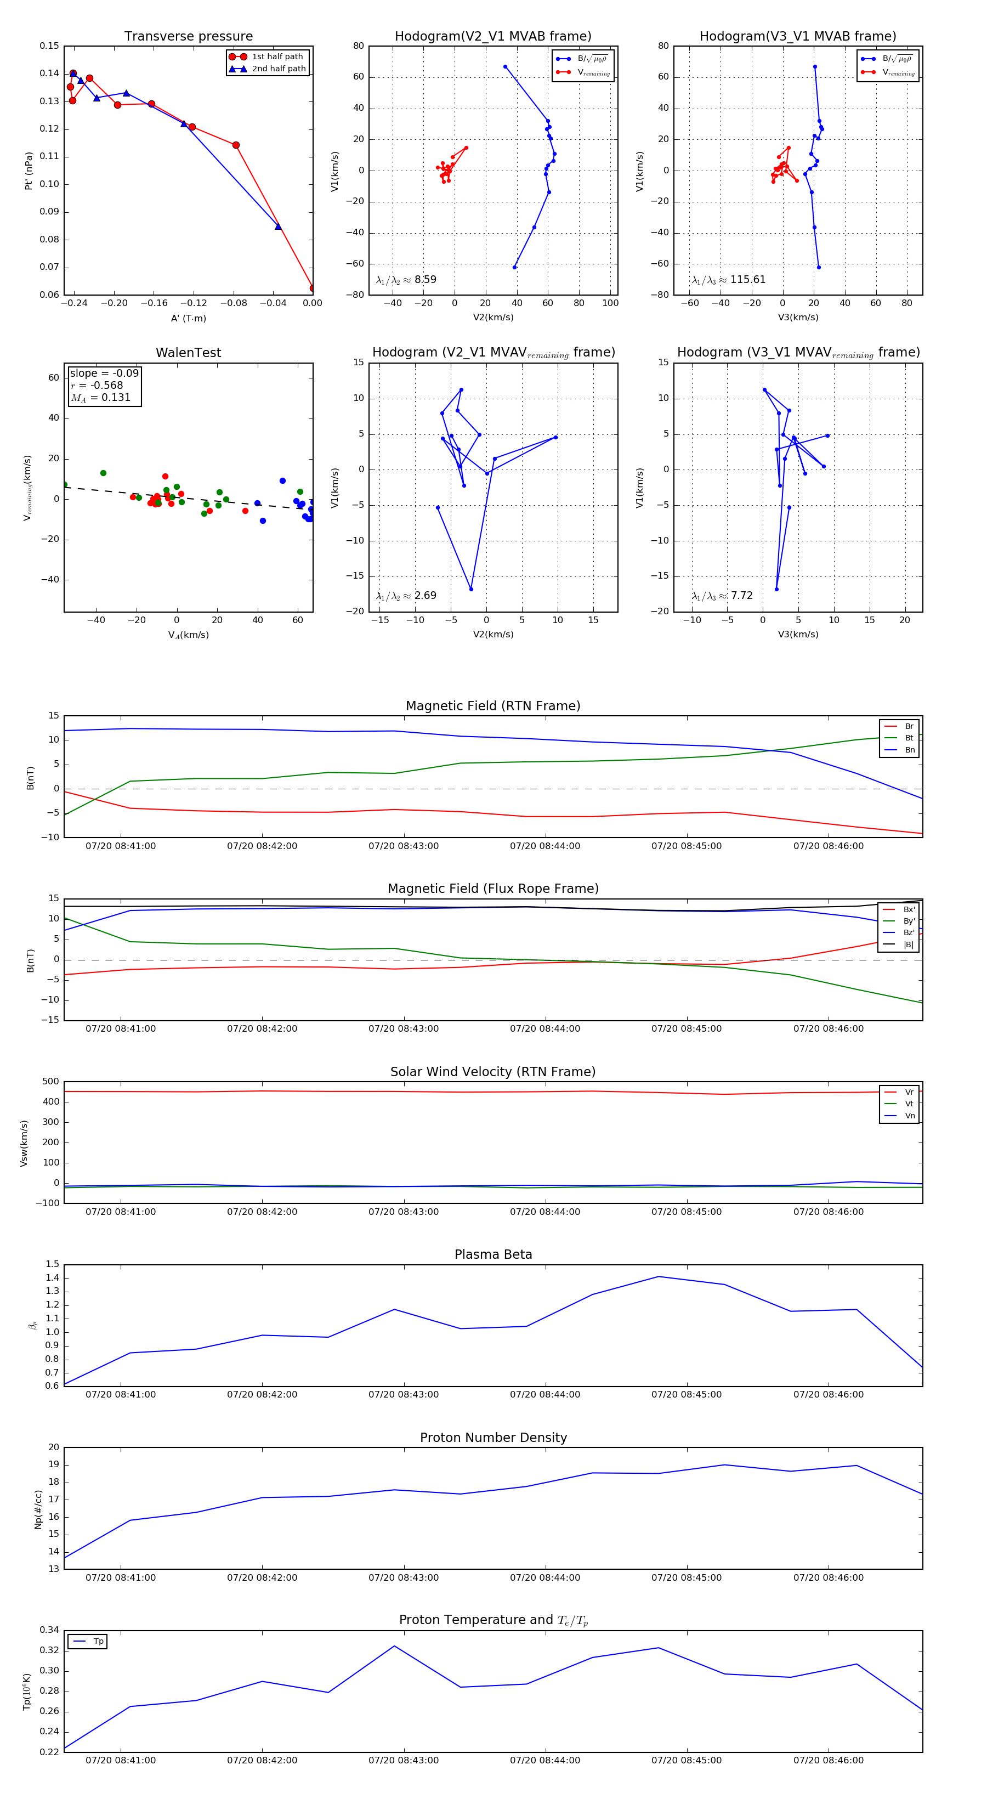Select the 'Vn' legend entry

coord(899,1116)
